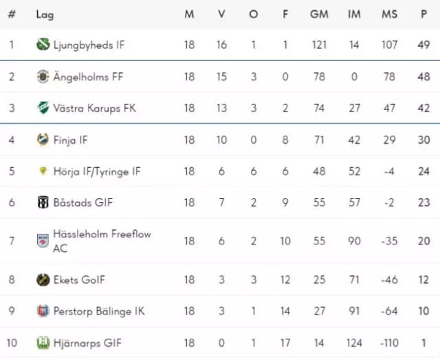Screen dimensions: 440x360
Task: Click the Perstorp Bälinge IK crest
Action: click(43, 311)
